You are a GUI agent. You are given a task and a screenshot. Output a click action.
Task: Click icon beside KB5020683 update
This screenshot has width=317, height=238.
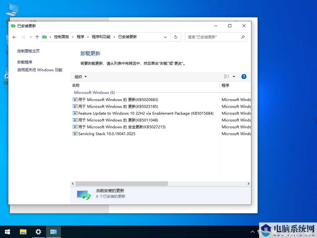75,99
